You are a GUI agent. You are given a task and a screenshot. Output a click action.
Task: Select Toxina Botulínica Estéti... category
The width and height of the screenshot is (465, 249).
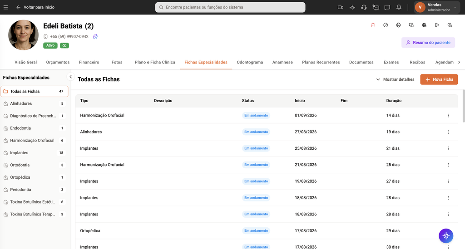(35, 202)
